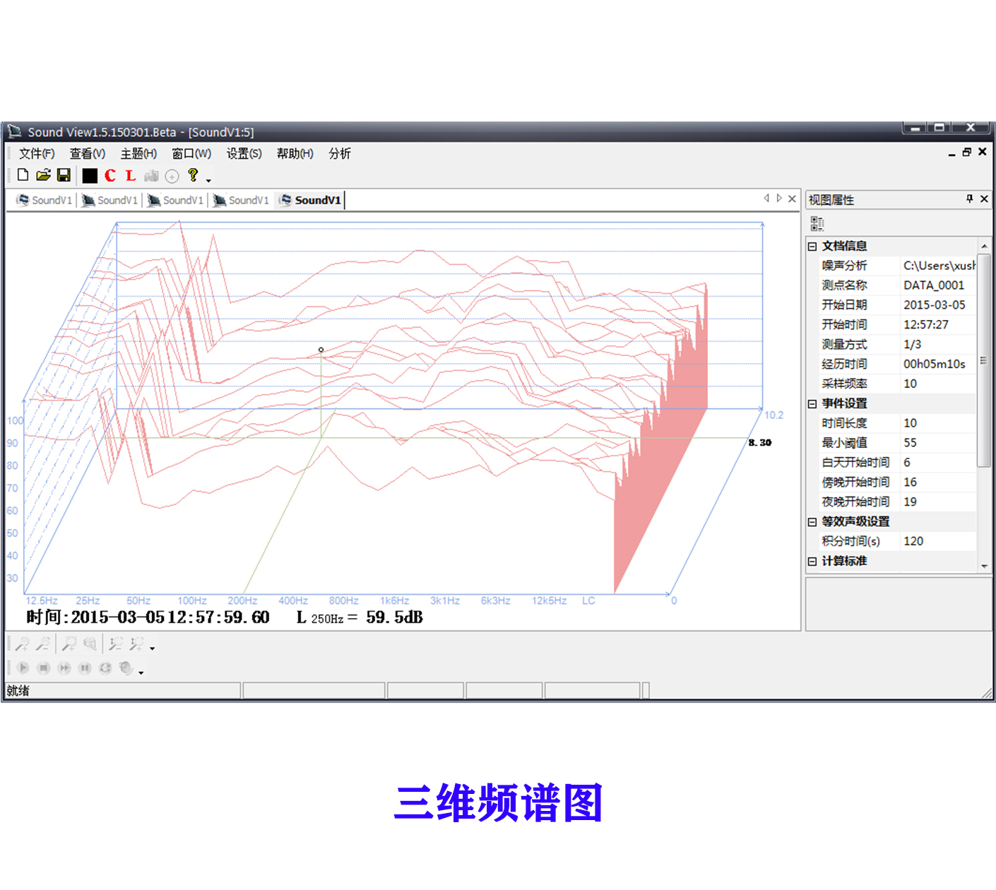The width and height of the screenshot is (996, 890).
Task: Create a new document via the New icon
Action: click(x=23, y=175)
